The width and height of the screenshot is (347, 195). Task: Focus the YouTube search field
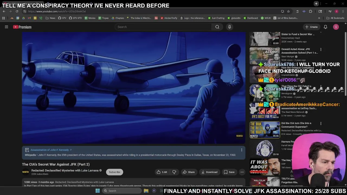pos(163,27)
